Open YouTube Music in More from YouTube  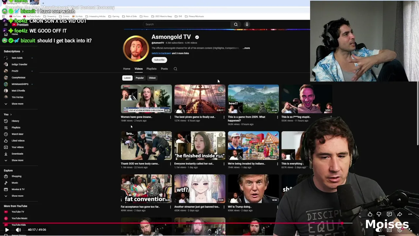point(19,218)
